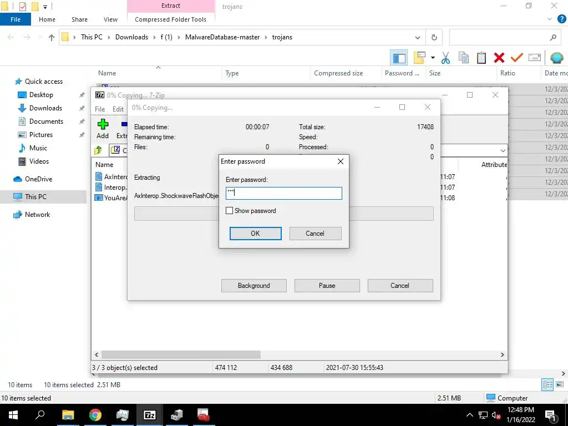This screenshot has width=568, height=426.
Task: Click the Pause button in copying dialog
Action: pyautogui.click(x=327, y=286)
